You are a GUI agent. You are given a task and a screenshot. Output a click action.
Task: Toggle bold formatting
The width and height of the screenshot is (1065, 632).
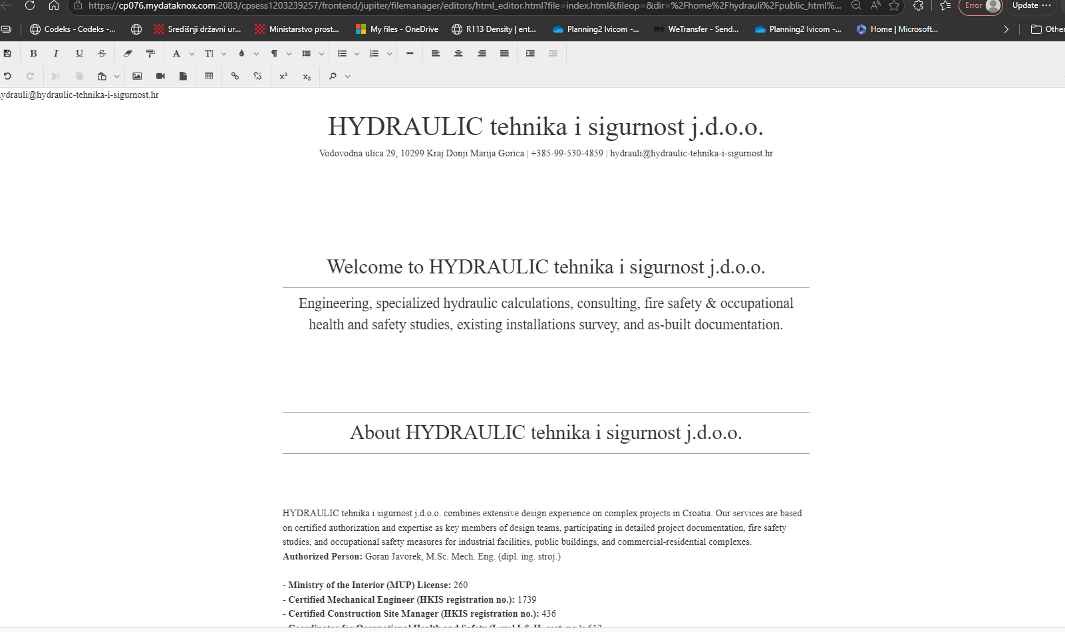click(x=33, y=53)
